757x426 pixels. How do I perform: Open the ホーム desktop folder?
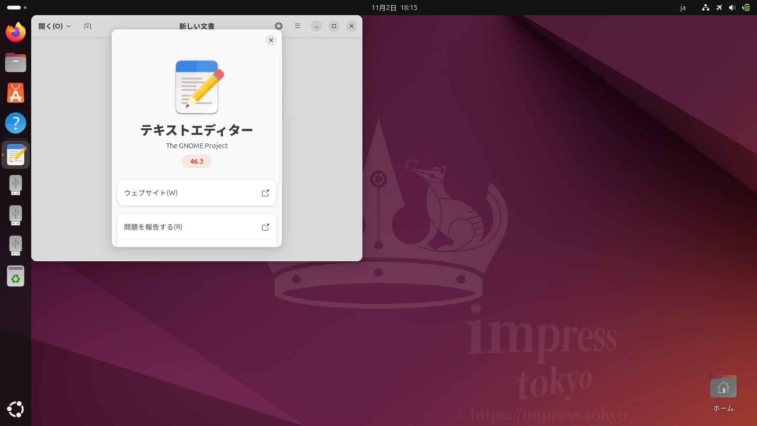(x=723, y=393)
